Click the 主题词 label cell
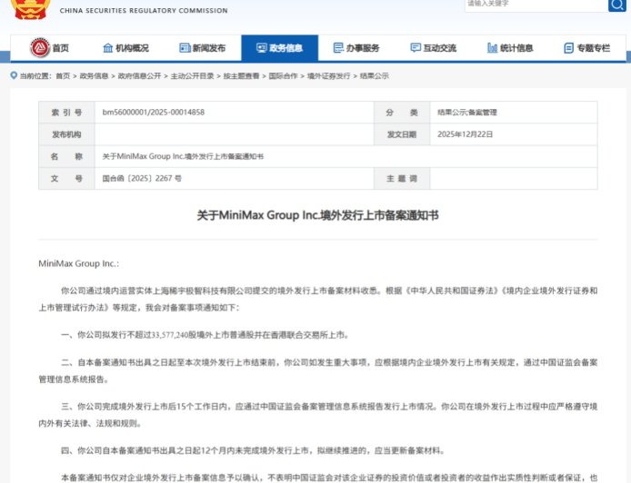The height and width of the screenshot is (483, 631). (402, 179)
